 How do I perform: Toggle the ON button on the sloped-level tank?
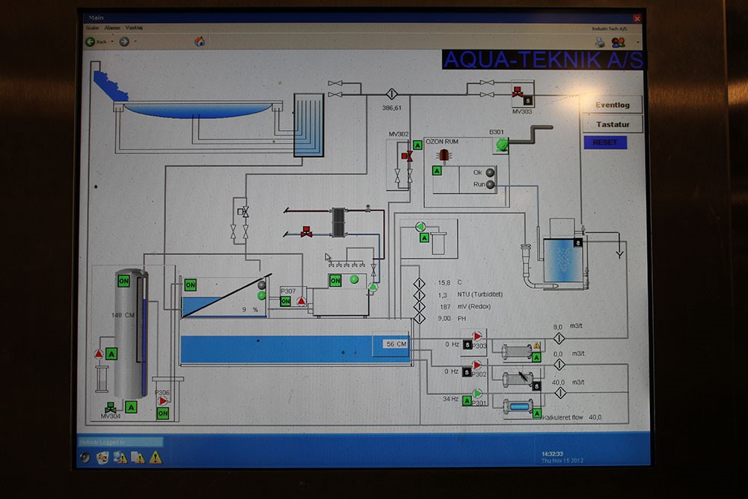190,285
